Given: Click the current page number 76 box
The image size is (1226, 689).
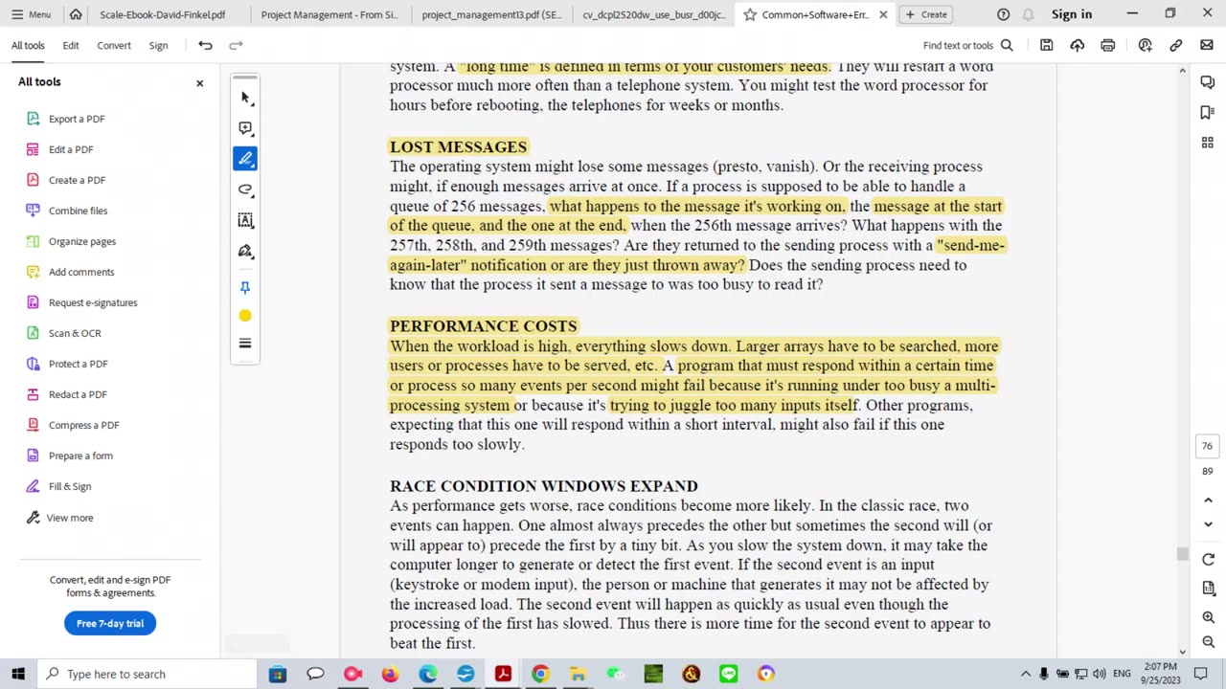Looking at the screenshot, I should 1207,446.
